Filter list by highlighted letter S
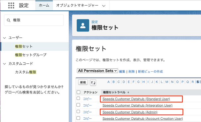Screen dimensions: 201x122 198,82
